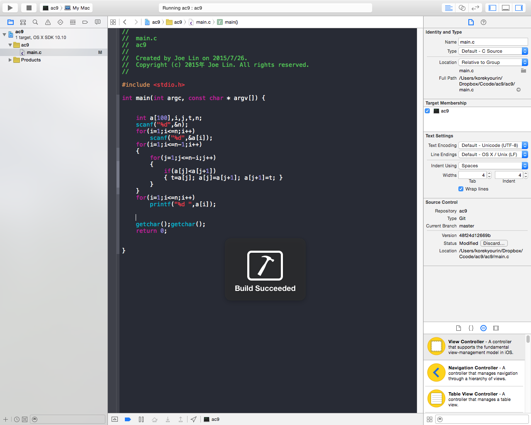Screen dimensions: 531x425
Task: Select View Controller in the library
Action: pos(474,347)
